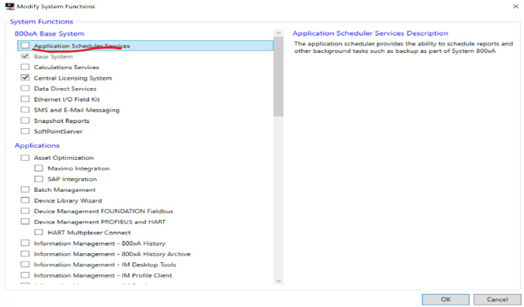Select the SMS and E-Mail Messaging label
This screenshot has height=307, width=524.
click(x=77, y=110)
